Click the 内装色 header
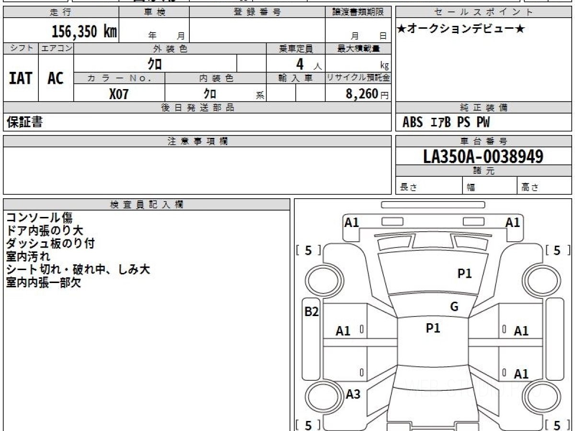Screen dimensions: 575x431 (x=215, y=78)
